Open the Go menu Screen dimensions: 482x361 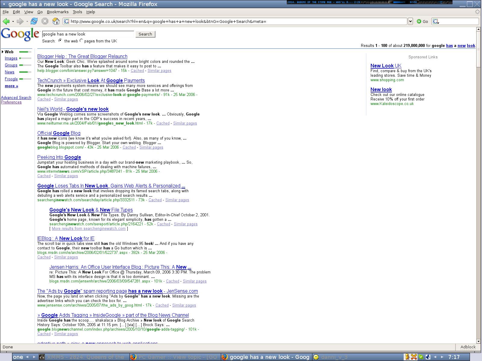[x=40, y=12]
